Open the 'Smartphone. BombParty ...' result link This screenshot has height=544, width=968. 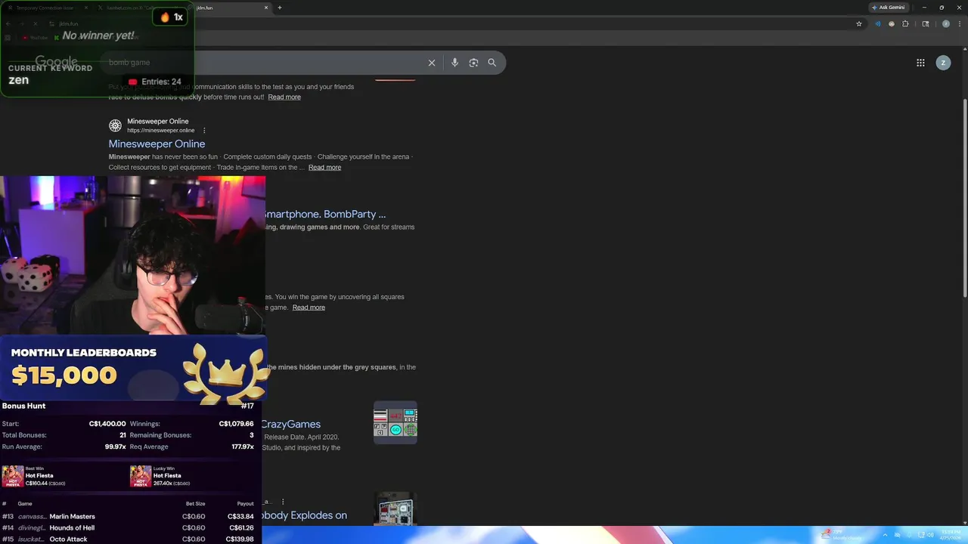point(324,215)
